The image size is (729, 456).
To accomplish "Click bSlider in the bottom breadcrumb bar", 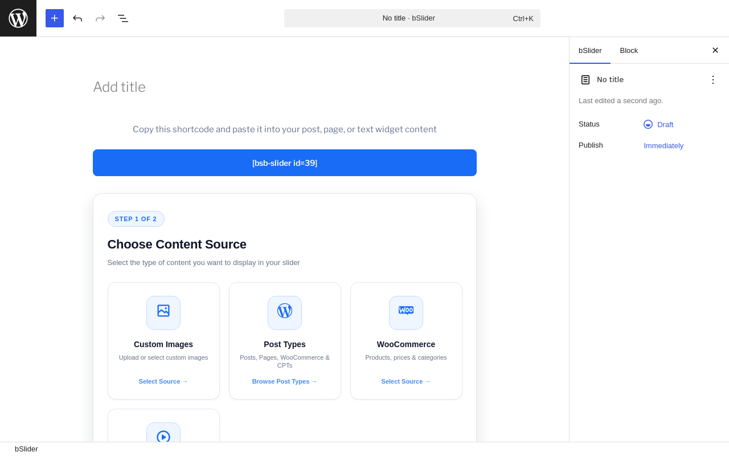I will pos(26,449).
